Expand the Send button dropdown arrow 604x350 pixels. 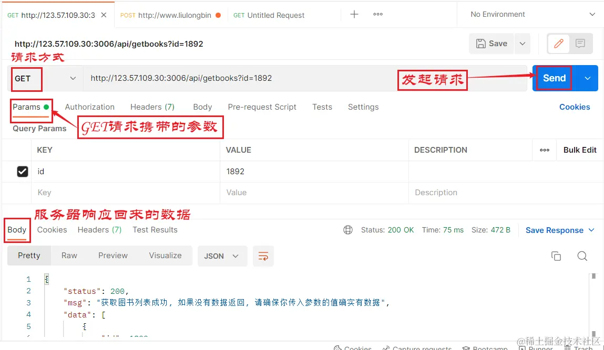click(587, 78)
